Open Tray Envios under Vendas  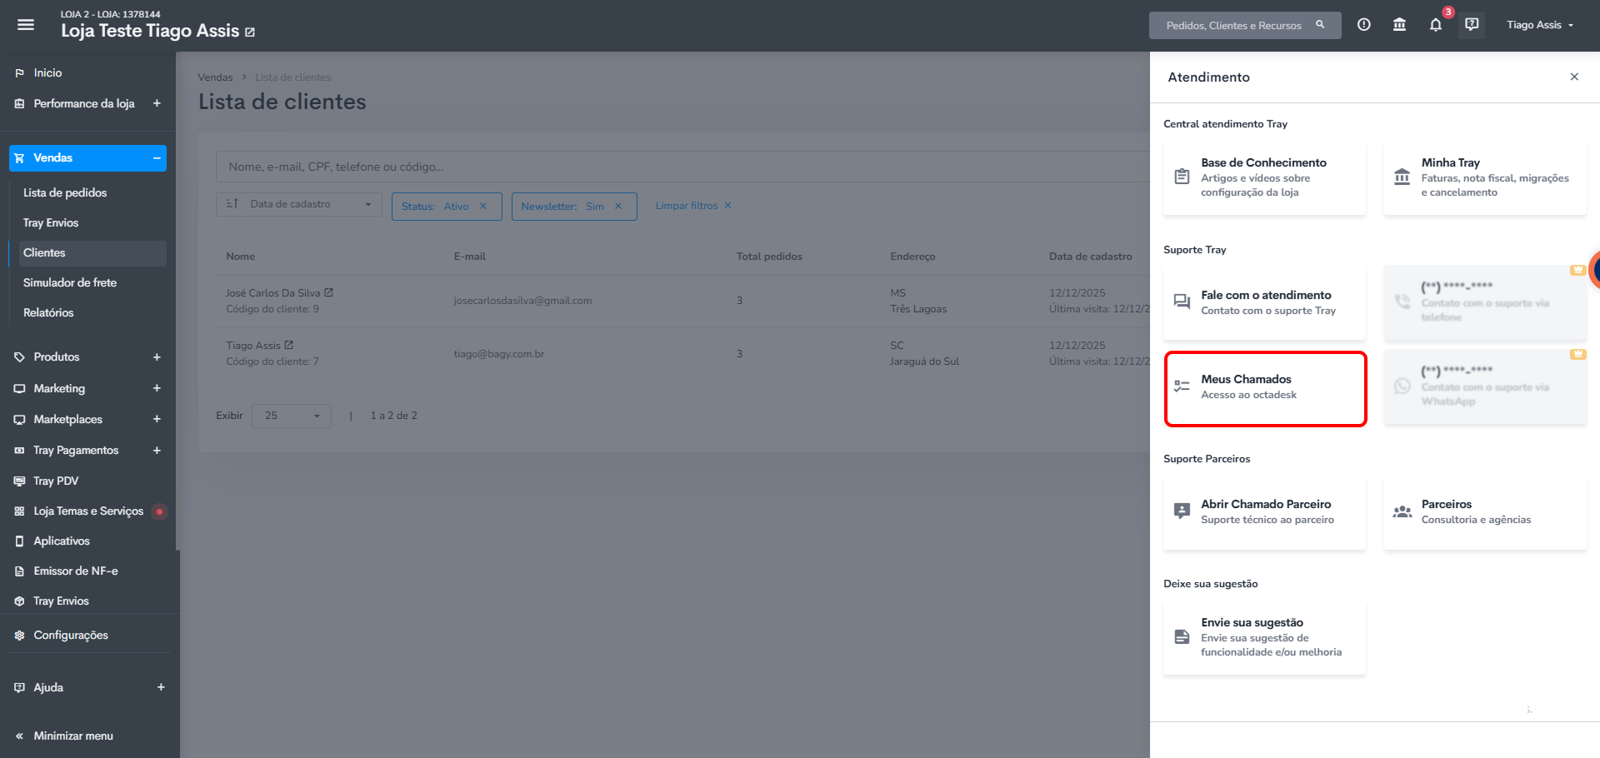point(51,223)
